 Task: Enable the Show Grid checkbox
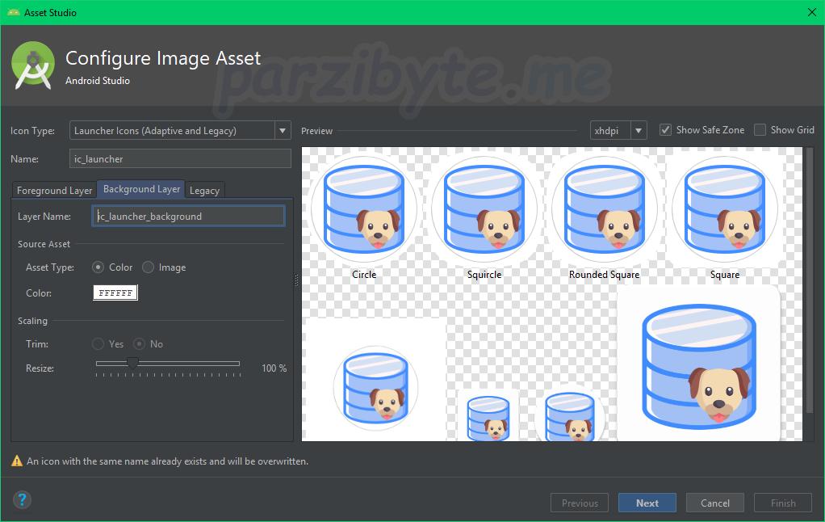760,130
